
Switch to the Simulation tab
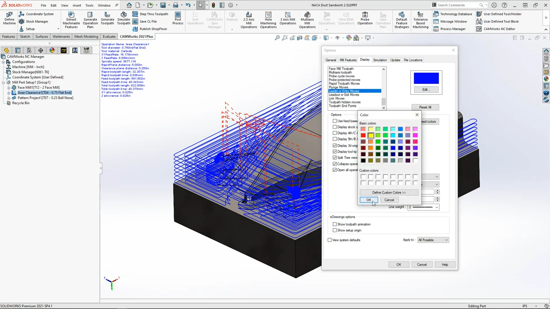(x=380, y=60)
